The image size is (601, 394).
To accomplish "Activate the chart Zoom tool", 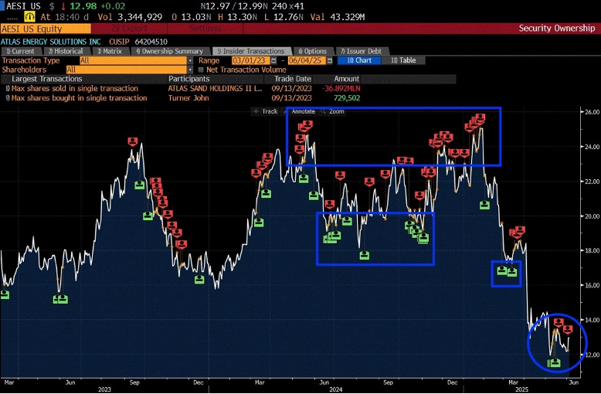I will 333,111.
